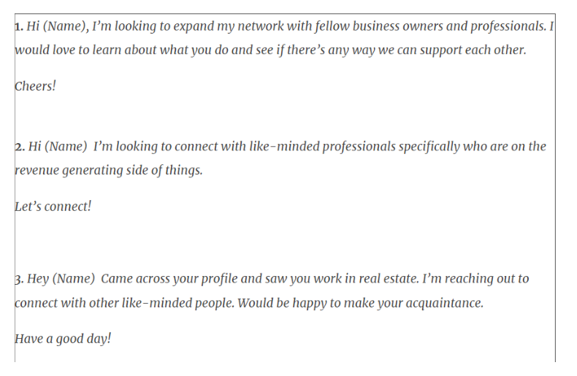The height and width of the screenshot is (376, 577).
Task: Click '(Name)' in the first message
Action: coord(64,26)
